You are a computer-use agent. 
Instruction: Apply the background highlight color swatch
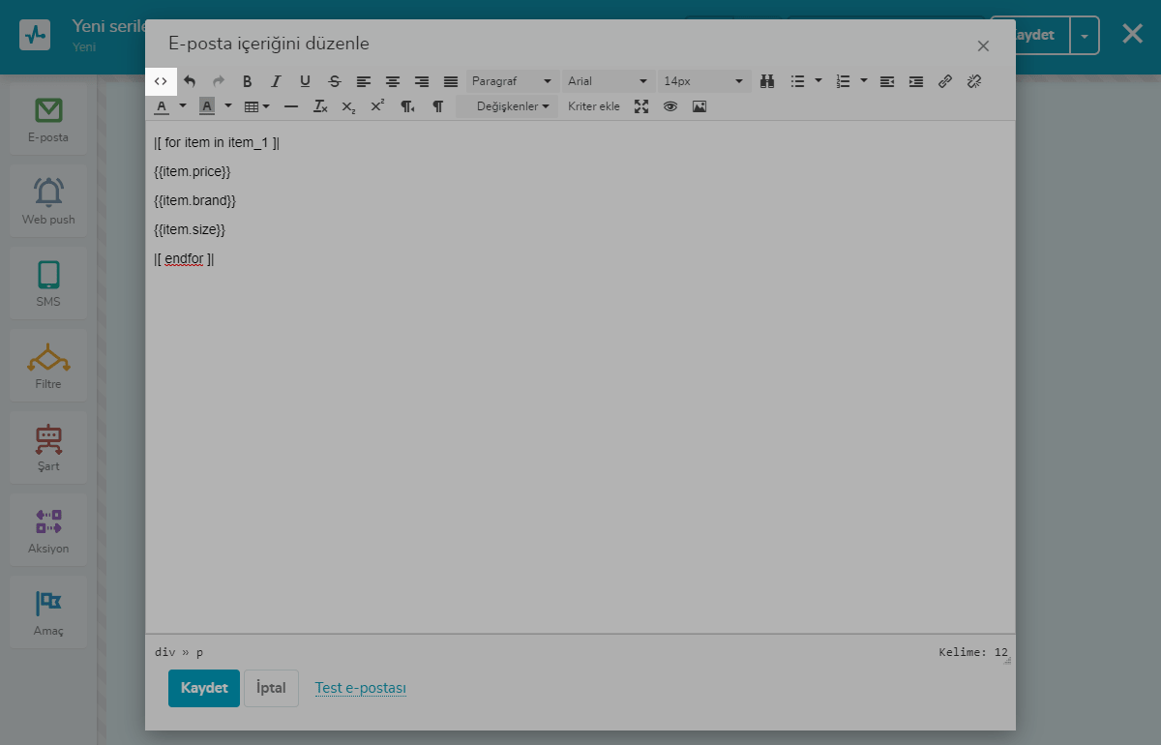[207, 106]
